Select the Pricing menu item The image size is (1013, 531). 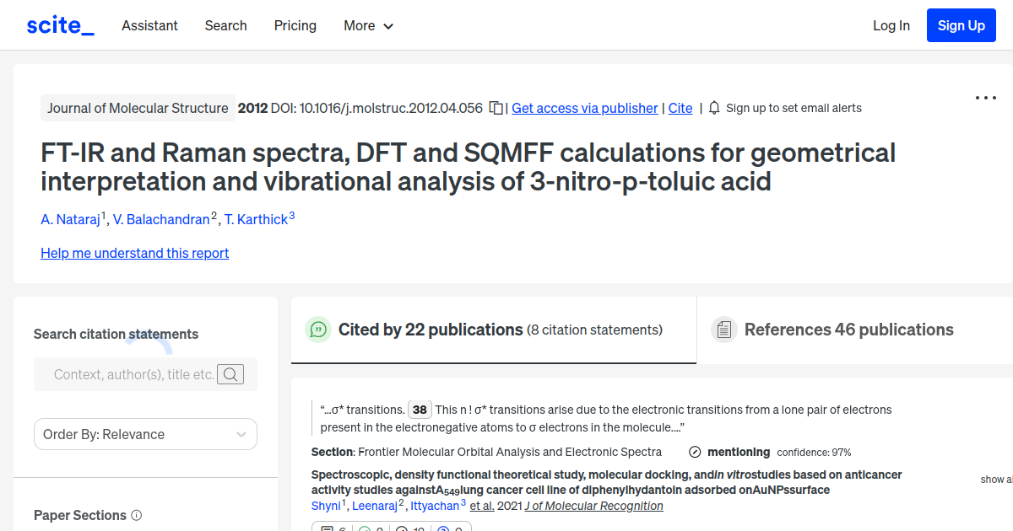click(295, 26)
